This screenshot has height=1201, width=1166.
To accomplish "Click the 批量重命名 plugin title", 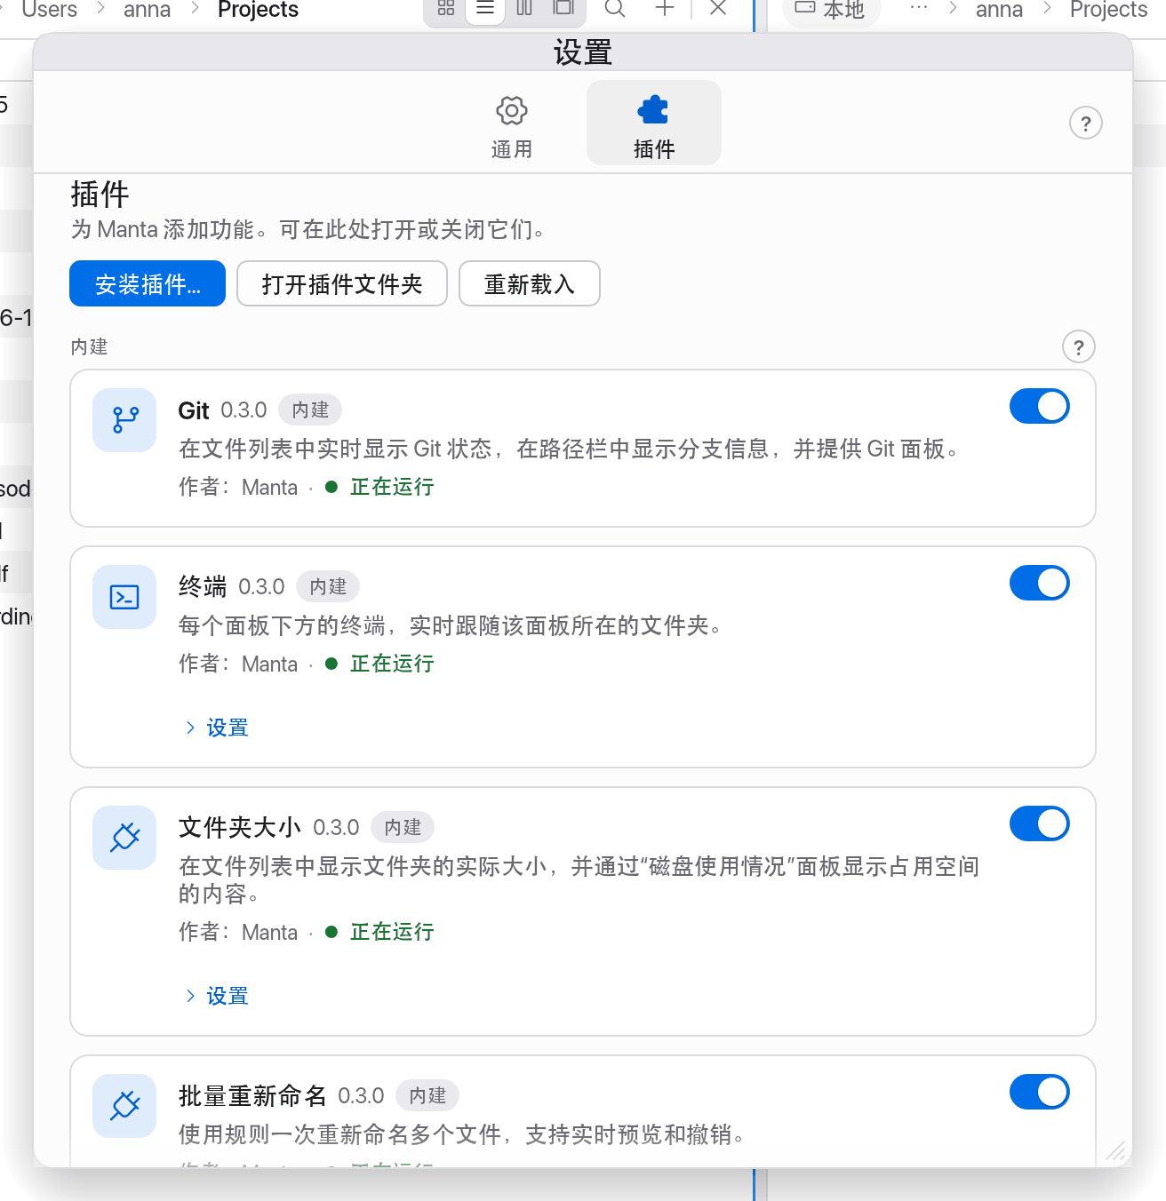I will [x=252, y=1095].
